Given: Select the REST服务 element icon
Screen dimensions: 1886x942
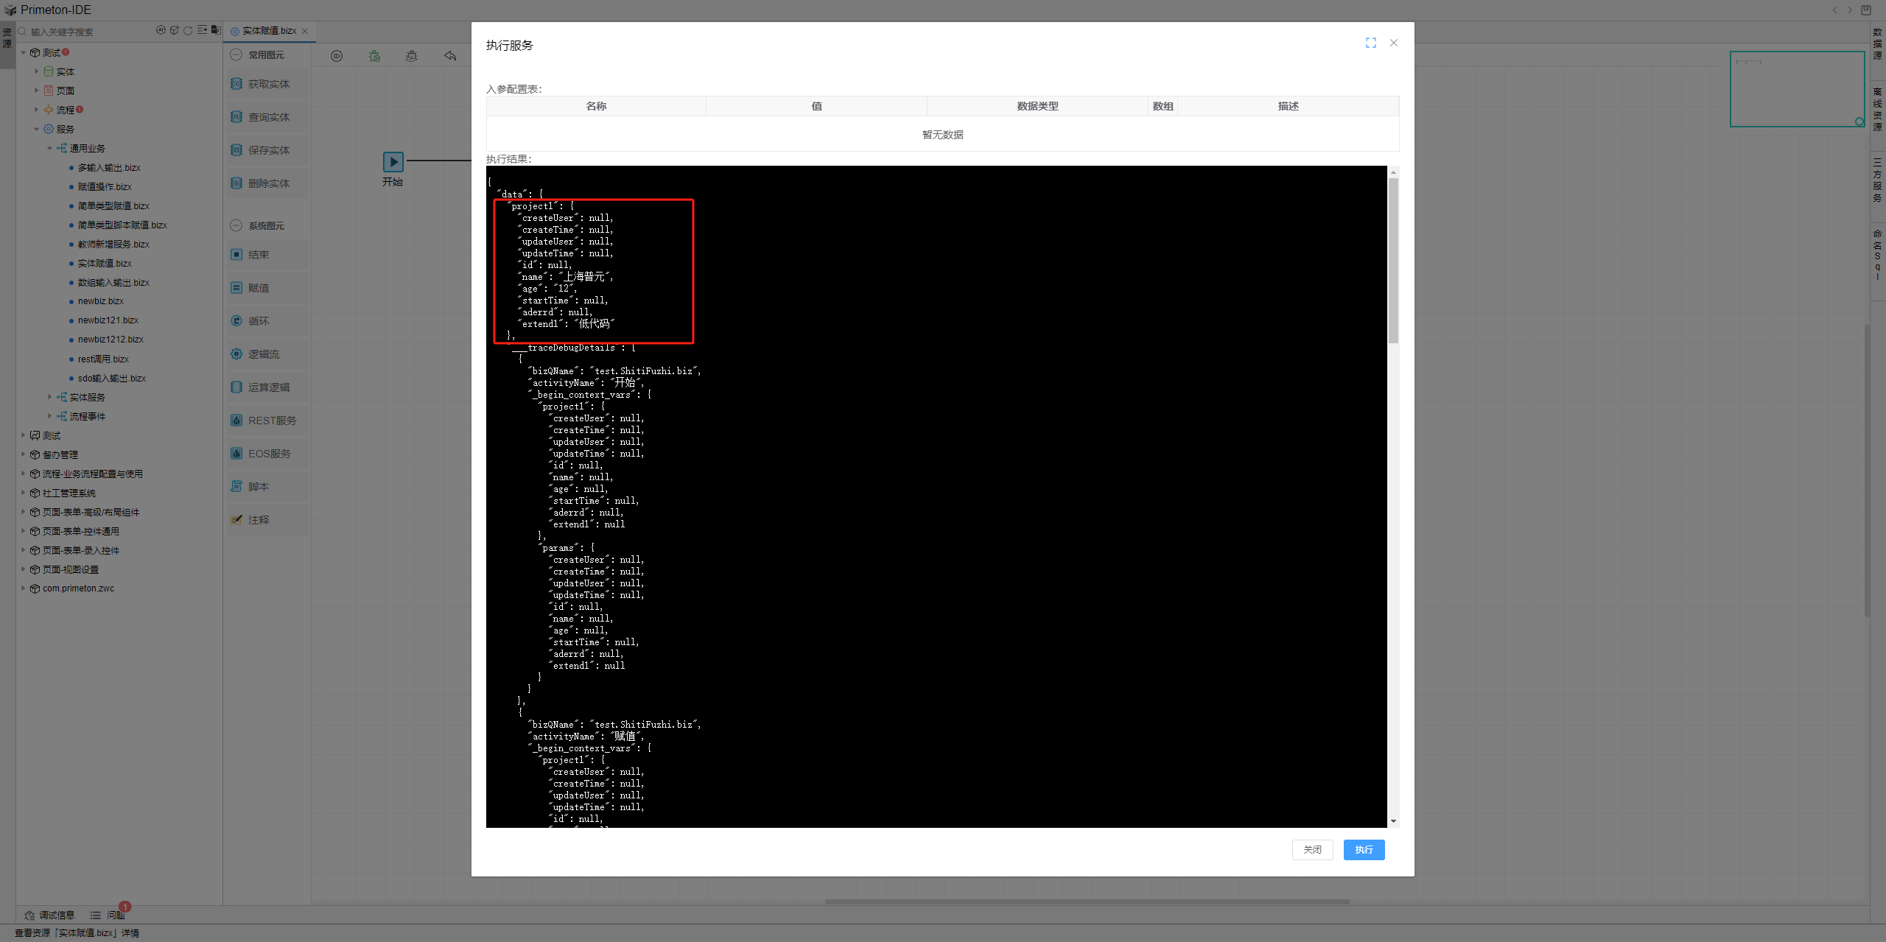Looking at the screenshot, I should click(236, 421).
